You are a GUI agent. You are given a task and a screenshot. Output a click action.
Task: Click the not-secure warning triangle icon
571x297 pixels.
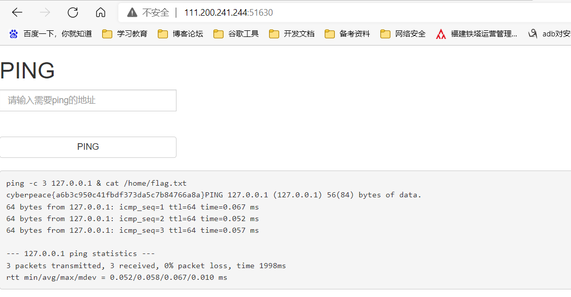132,13
